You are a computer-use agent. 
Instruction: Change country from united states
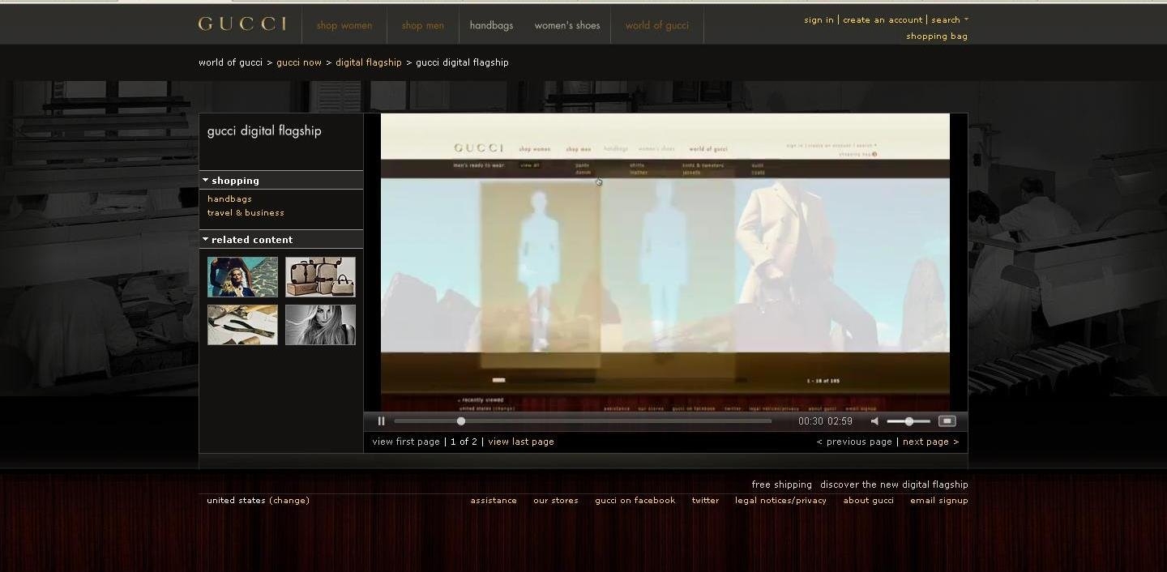[x=289, y=500]
